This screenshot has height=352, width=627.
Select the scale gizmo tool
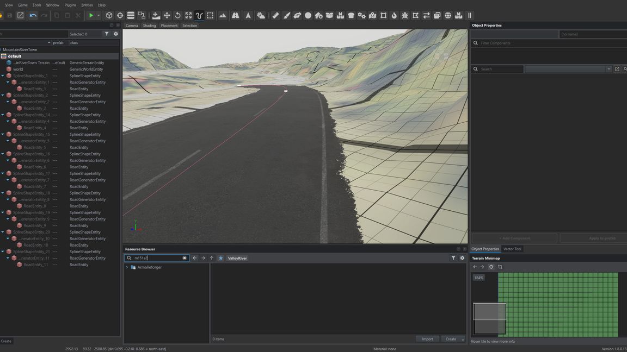click(x=188, y=16)
